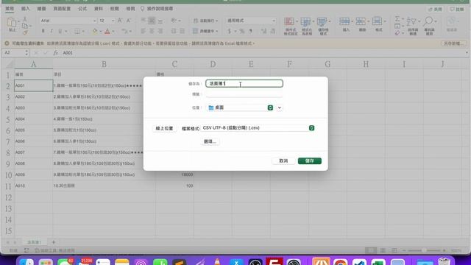471x265 pixels.
Task: Click the Cell Styles icon
Action: (322, 21)
